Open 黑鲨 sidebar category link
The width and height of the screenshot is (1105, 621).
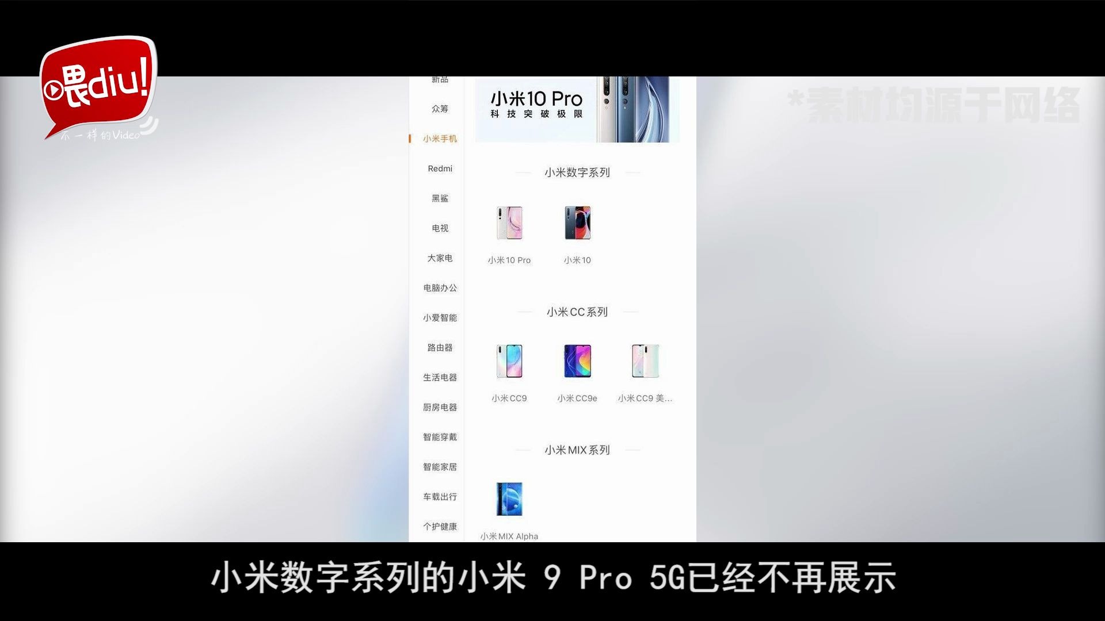coord(440,198)
